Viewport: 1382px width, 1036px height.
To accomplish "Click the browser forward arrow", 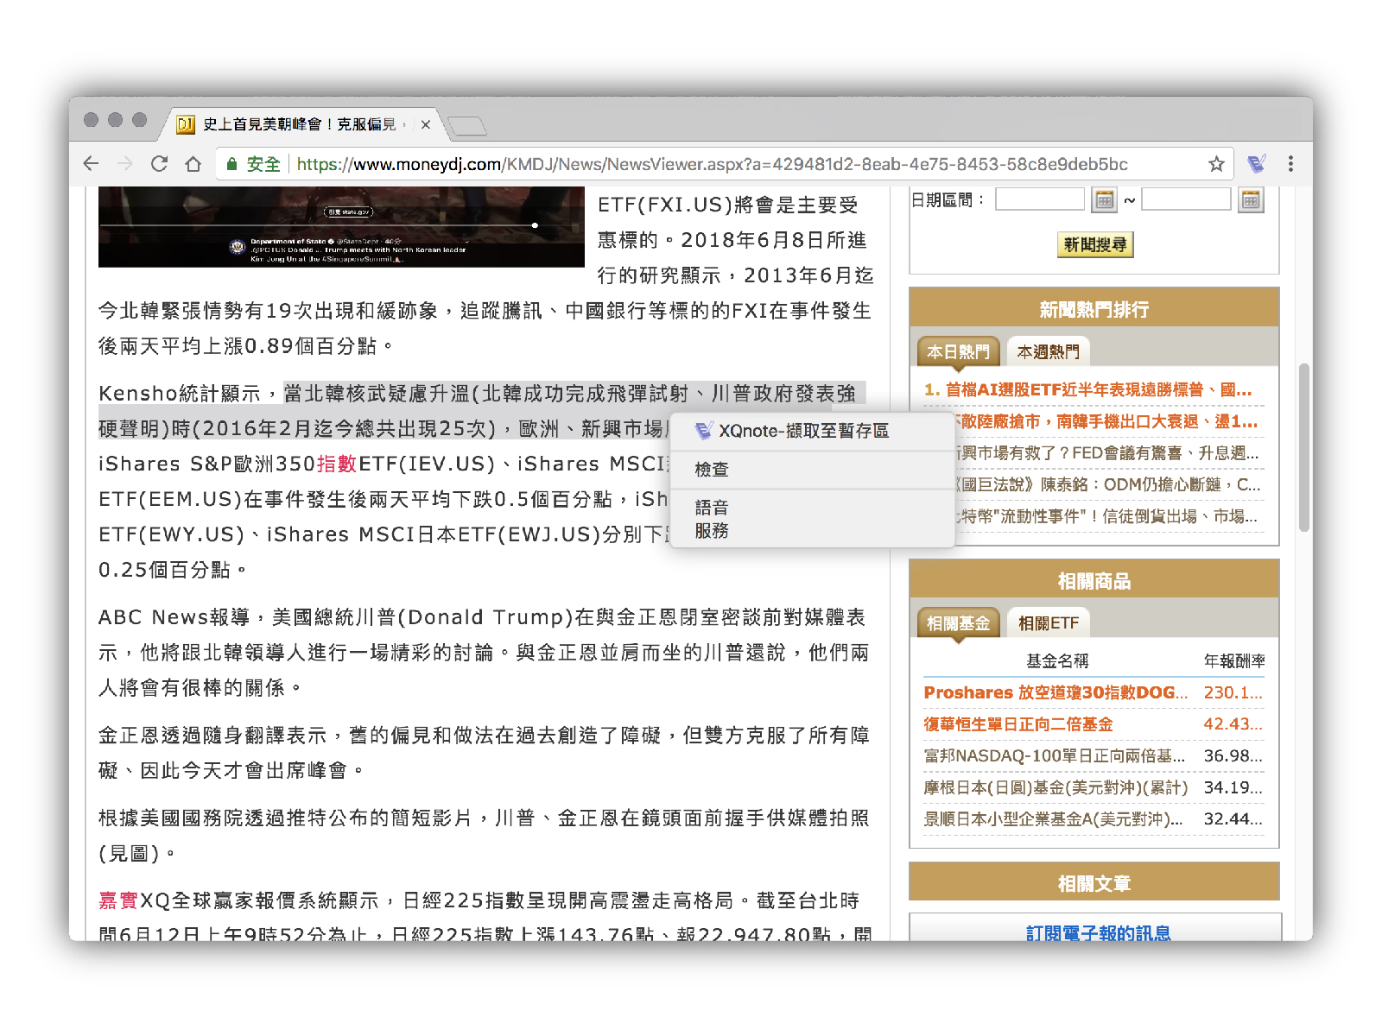I will 125,164.
